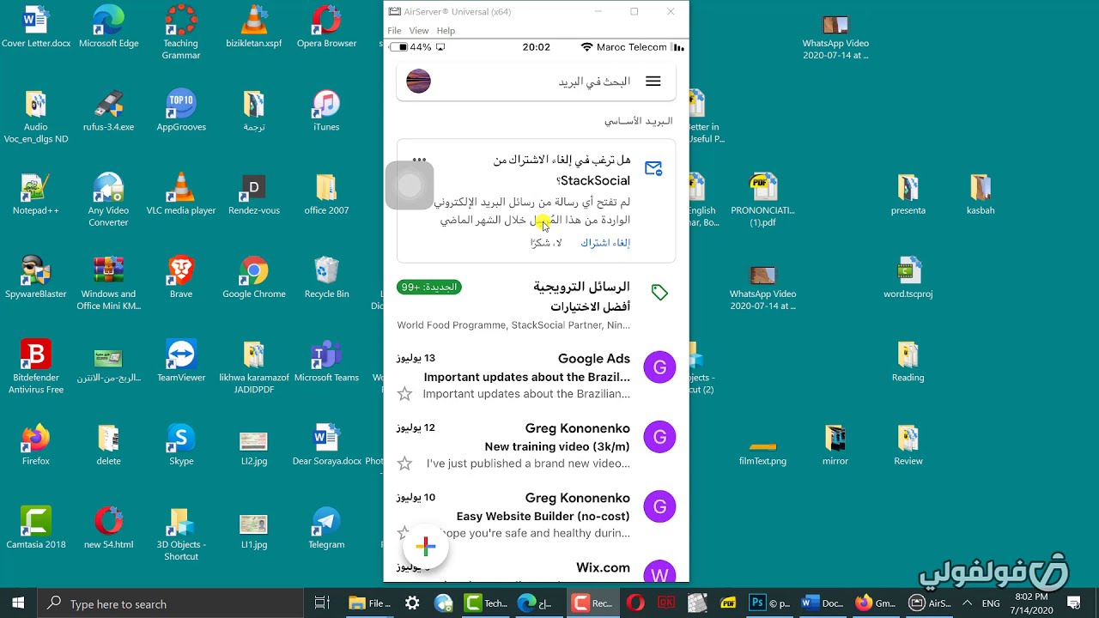The width and height of the screenshot is (1099, 618).
Task: Open the Wix.com email row
Action: (536, 569)
